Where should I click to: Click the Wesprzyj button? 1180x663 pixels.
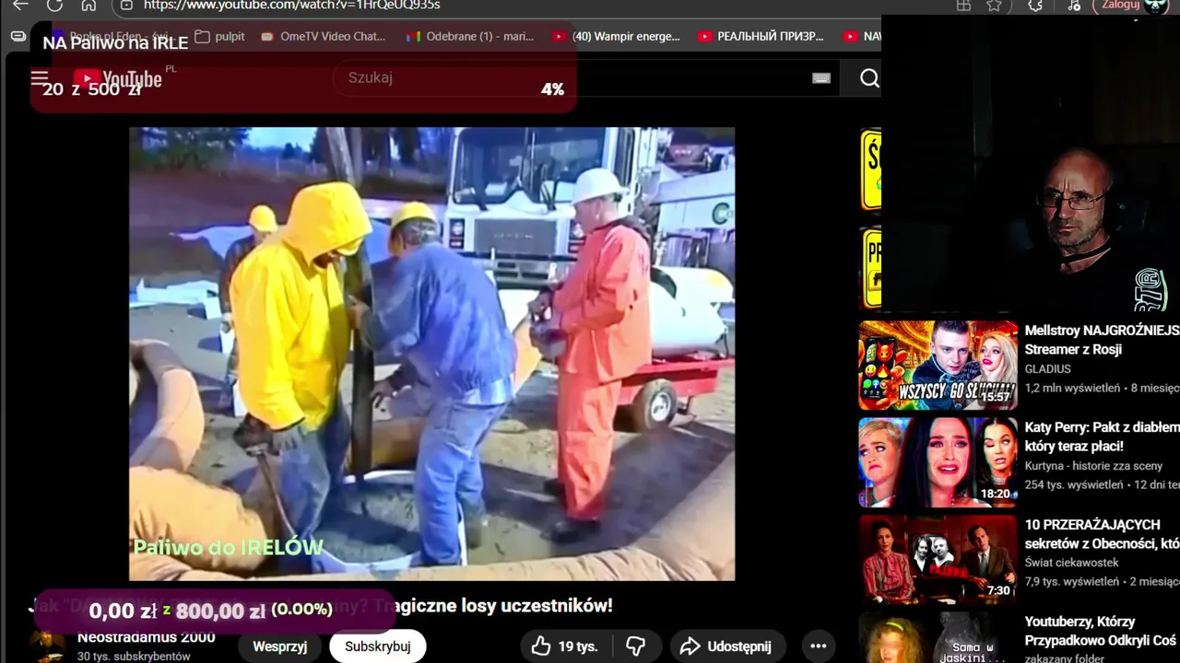click(279, 646)
